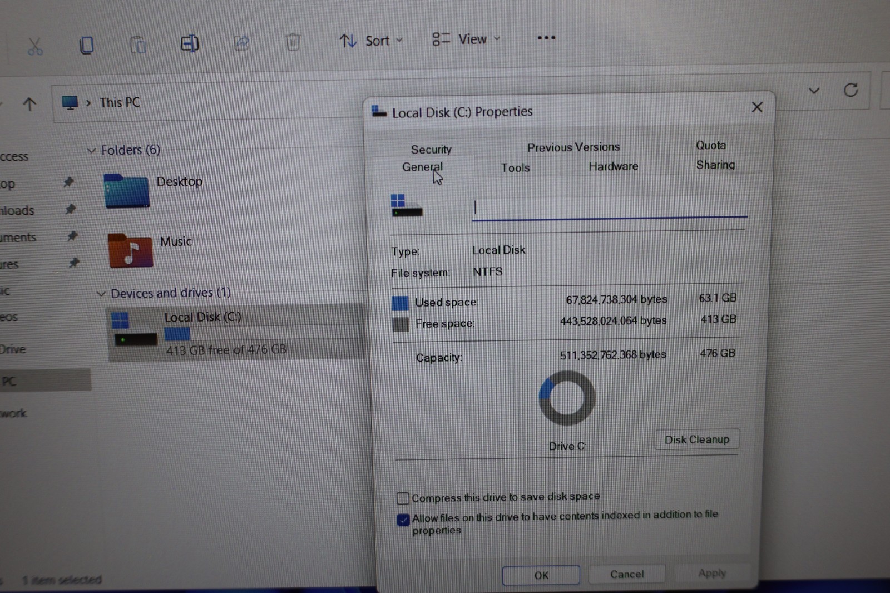This screenshot has height=593, width=890.
Task: Click the Delete trash icon
Action: pyautogui.click(x=293, y=42)
